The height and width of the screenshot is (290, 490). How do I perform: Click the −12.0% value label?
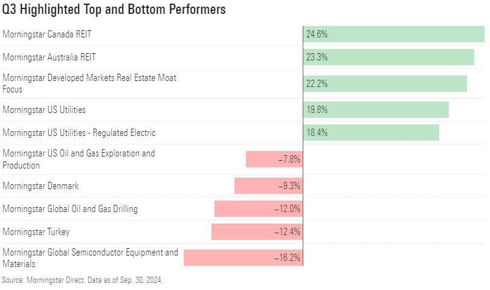pos(287,209)
